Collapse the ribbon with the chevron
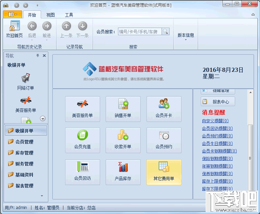This screenshot has width=260, height=214. click(253, 15)
